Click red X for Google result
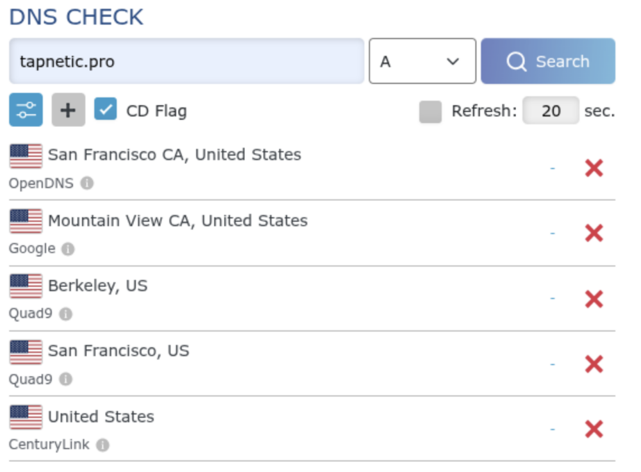641x472 pixels. (x=594, y=234)
